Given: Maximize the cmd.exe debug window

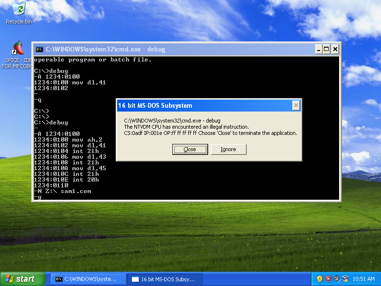Looking at the screenshot, I should point(326,49).
